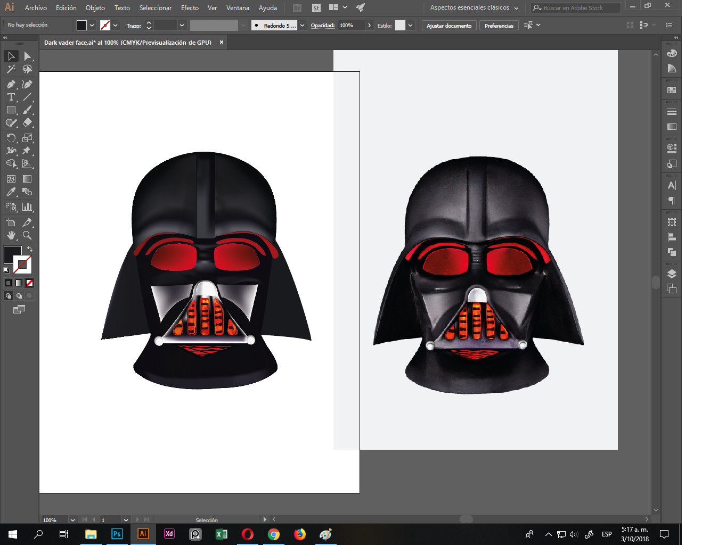Enable Draw Normal mode

pyautogui.click(x=8, y=296)
